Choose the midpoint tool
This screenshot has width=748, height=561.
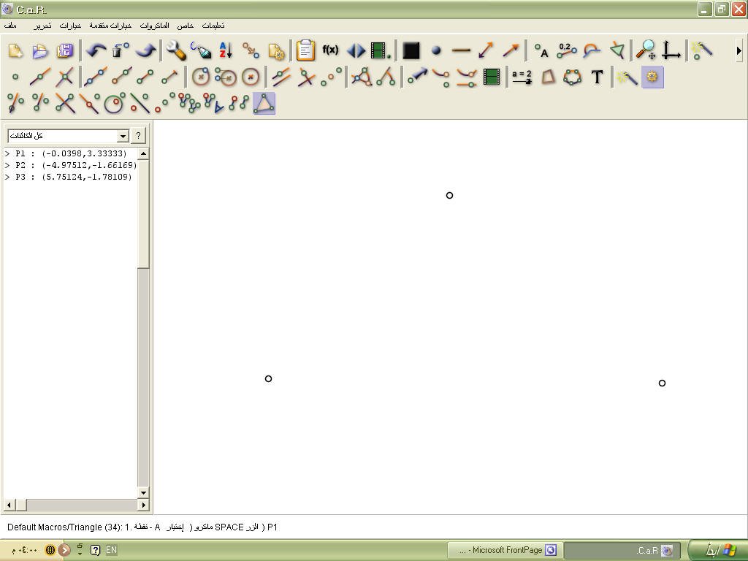tap(331, 77)
